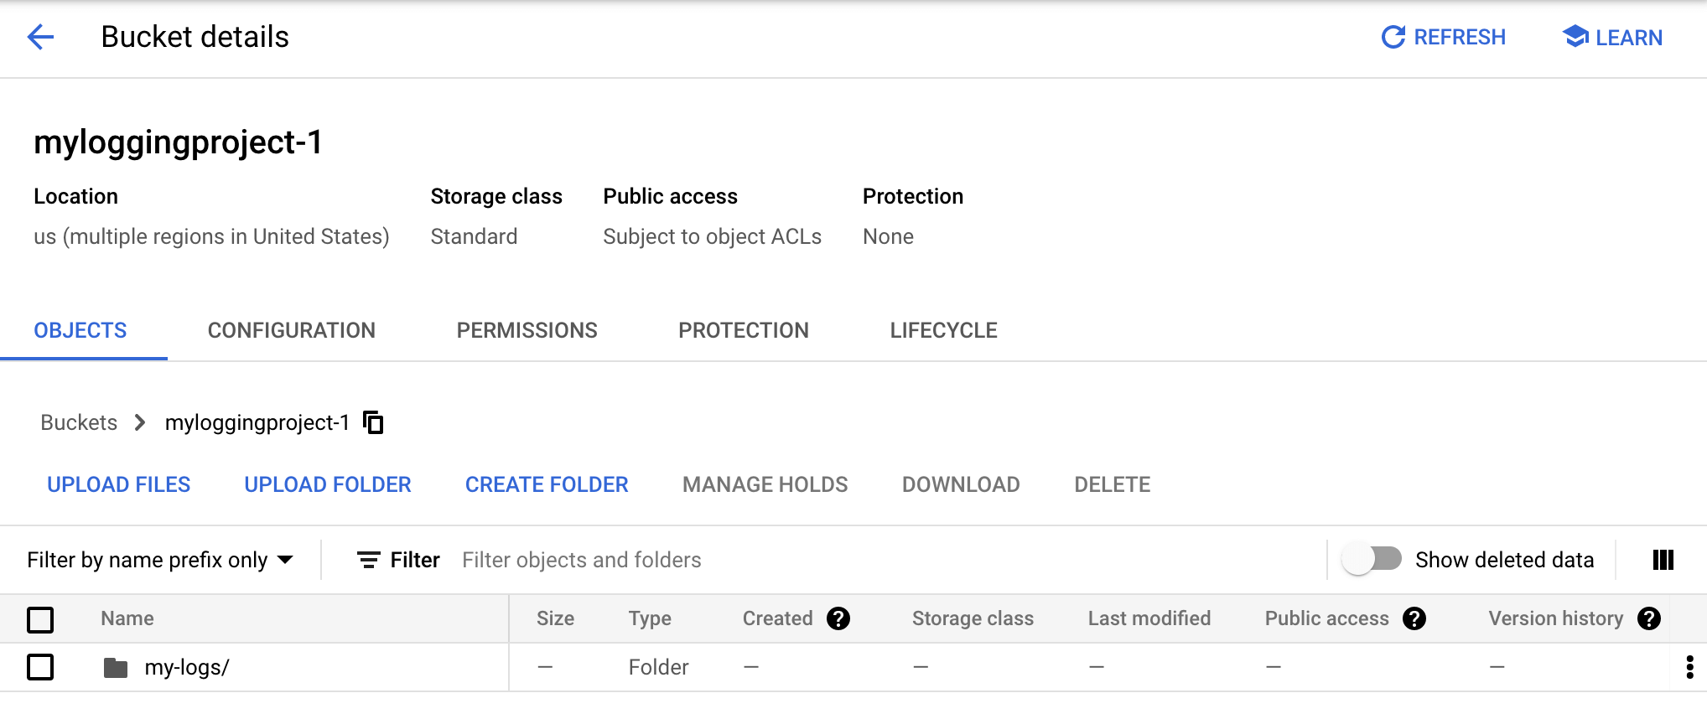Click the Create Folder button
Image resolution: width=1707 pixels, height=719 pixels.
click(546, 484)
